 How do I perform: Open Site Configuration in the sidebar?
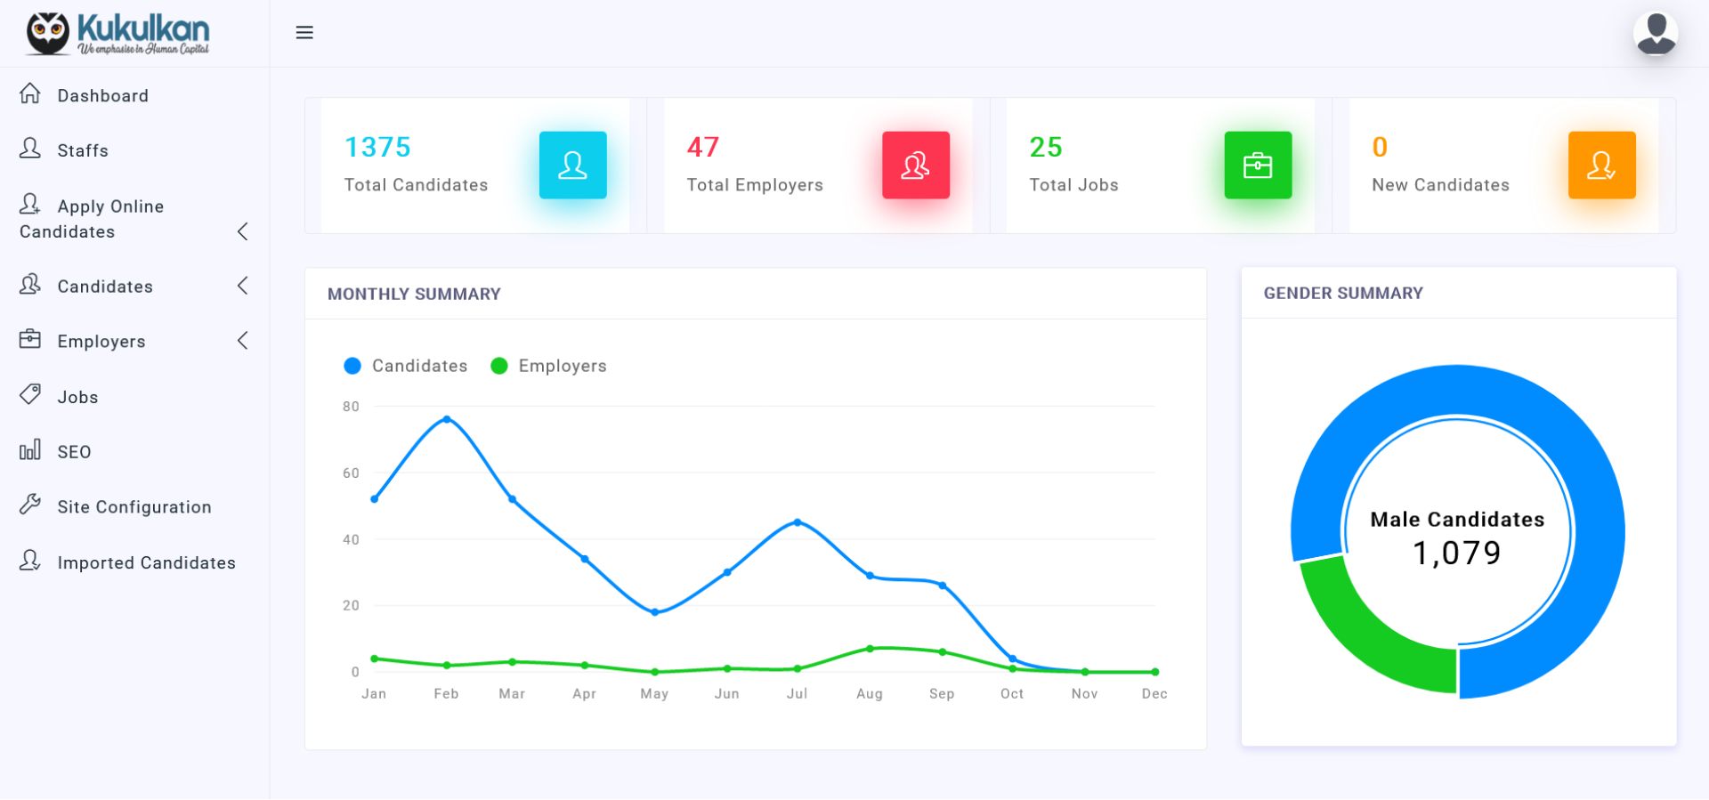coord(134,506)
